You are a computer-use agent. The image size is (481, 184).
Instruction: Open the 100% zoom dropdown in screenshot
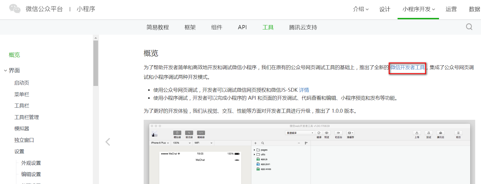(x=182, y=143)
